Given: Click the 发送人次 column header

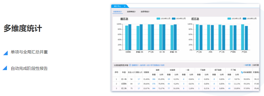Looking at the screenshot, I should (131, 72).
